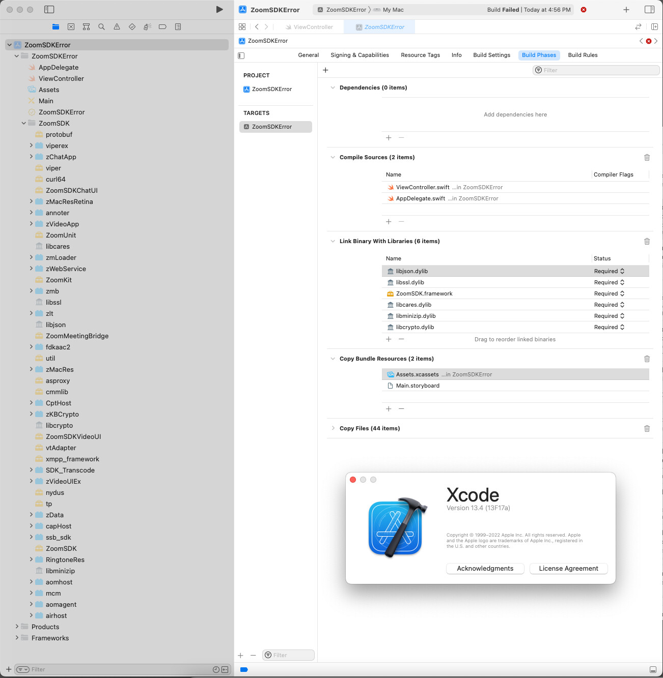Show the Issue navigator warning icon
The height and width of the screenshot is (678, 663).
(117, 27)
